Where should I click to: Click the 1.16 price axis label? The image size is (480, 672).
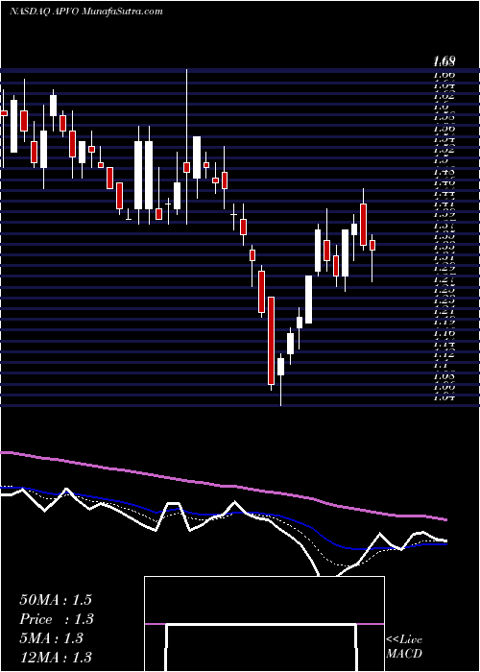(x=444, y=332)
